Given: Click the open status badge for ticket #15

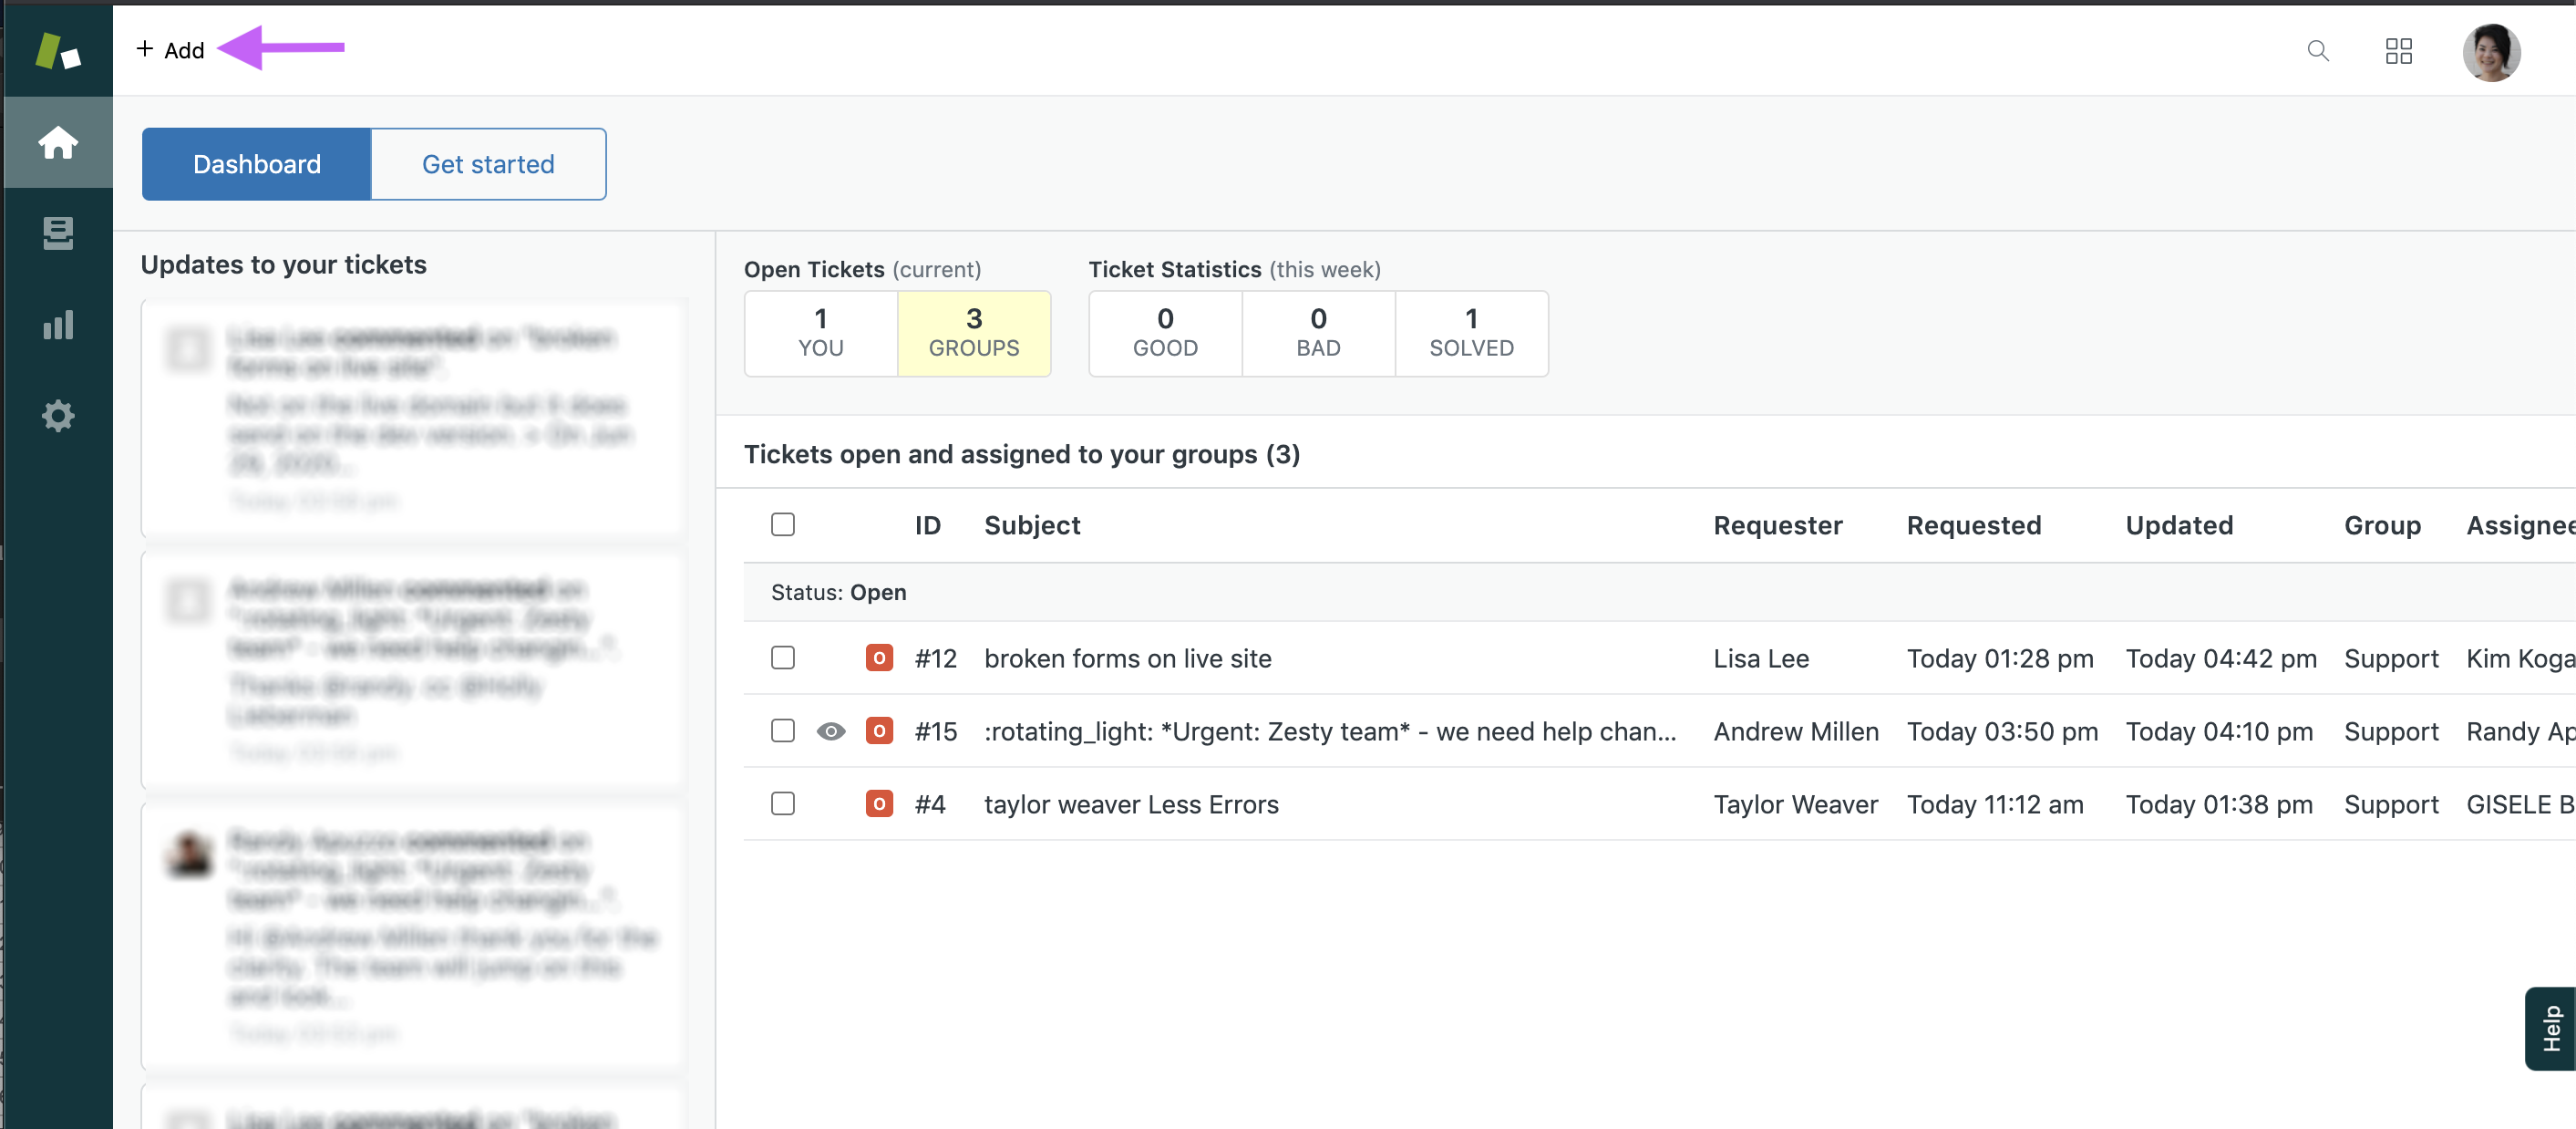Looking at the screenshot, I should (x=879, y=730).
